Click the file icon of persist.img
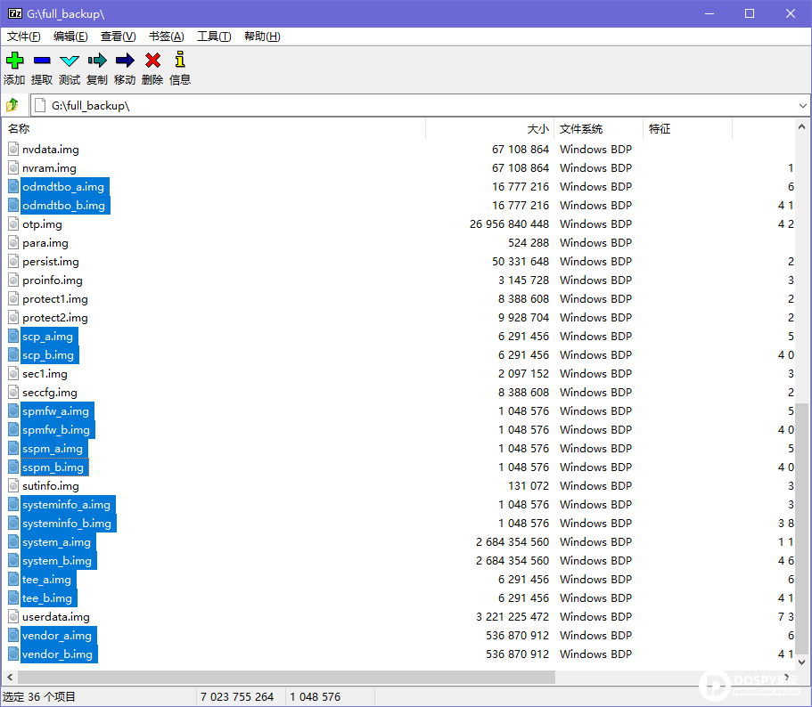The image size is (812, 707). coord(13,262)
